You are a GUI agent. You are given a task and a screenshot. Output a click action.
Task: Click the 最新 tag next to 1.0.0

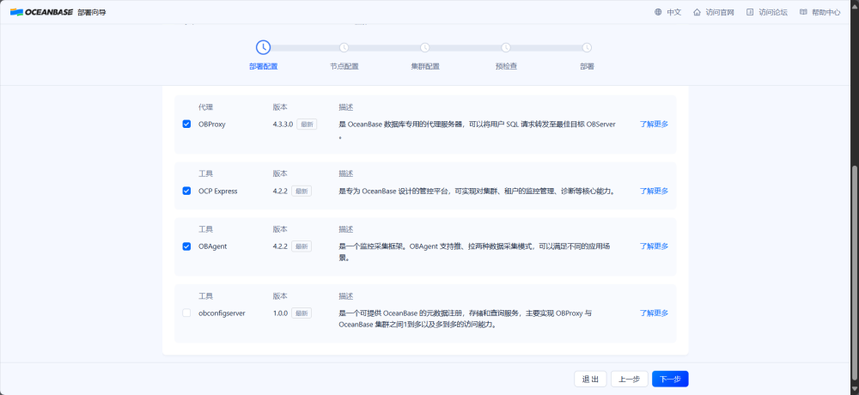pos(302,313)
